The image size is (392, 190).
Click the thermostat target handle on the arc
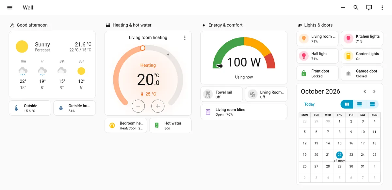[142, 48]
